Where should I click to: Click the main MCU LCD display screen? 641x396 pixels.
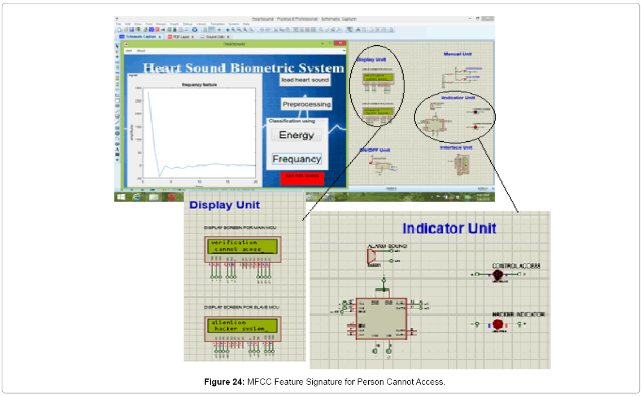(x=242, y=246)
